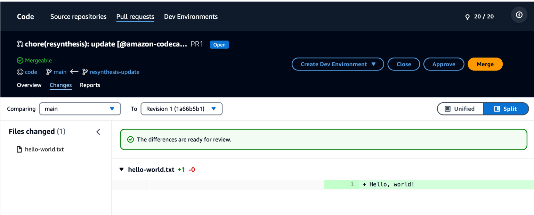This screenshot has height=215, width=534.
Task: Open the Dev Environments section
Action: [x=191, y=16]
